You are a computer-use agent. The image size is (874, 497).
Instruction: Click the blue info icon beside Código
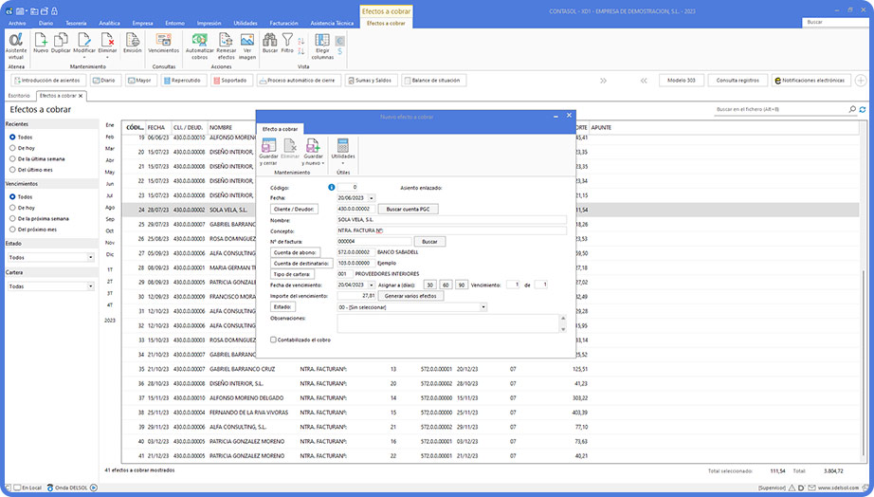tap(331, 188)
